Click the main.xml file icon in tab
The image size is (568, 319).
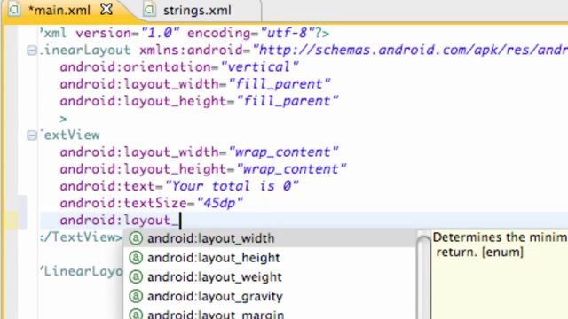[x=14, y=10]
